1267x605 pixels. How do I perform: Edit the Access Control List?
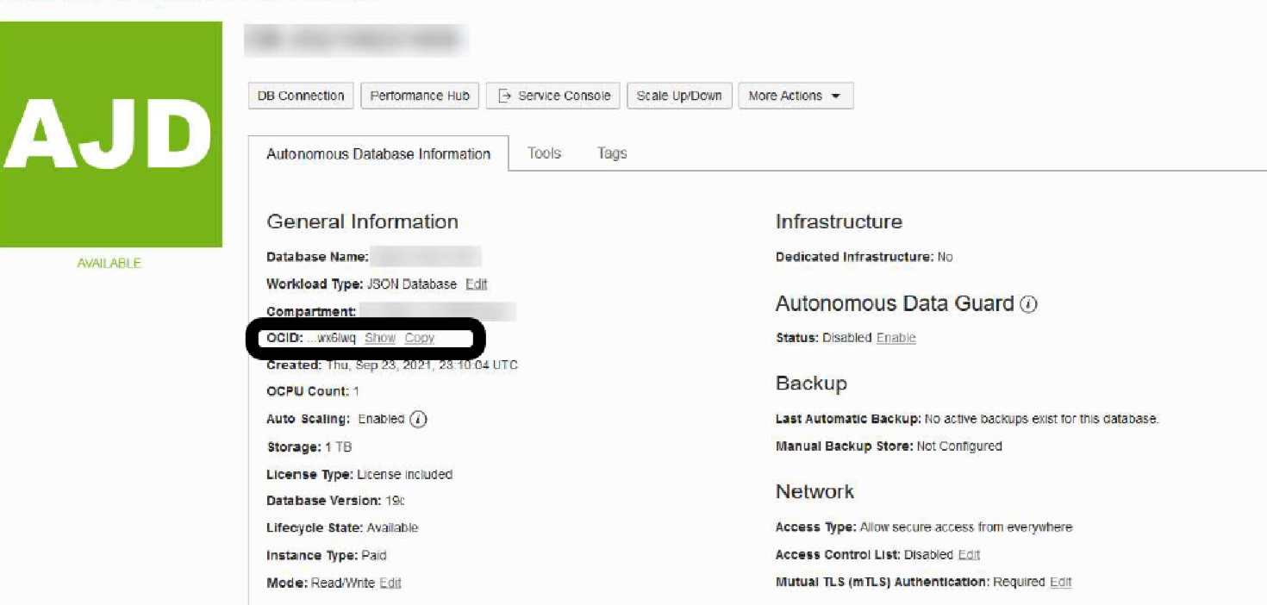click(x=969, y=555)
